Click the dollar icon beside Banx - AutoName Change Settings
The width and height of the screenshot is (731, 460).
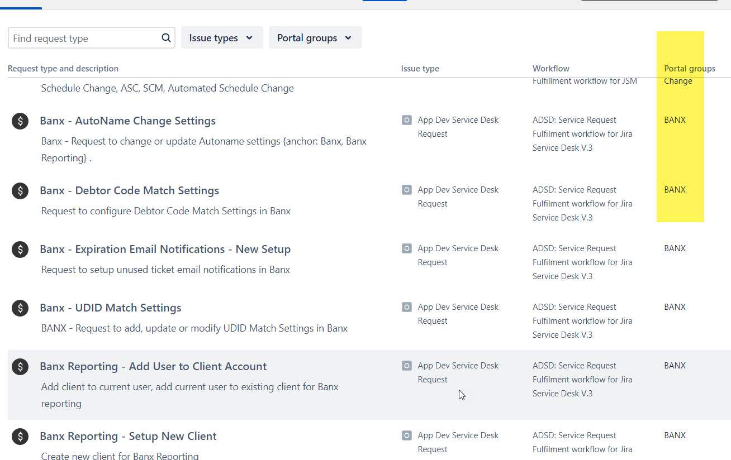point(20,121)
